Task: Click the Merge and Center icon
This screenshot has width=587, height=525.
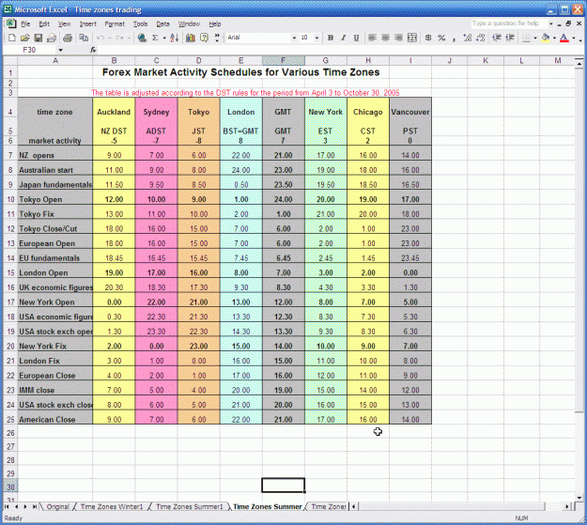Action: 411,38
